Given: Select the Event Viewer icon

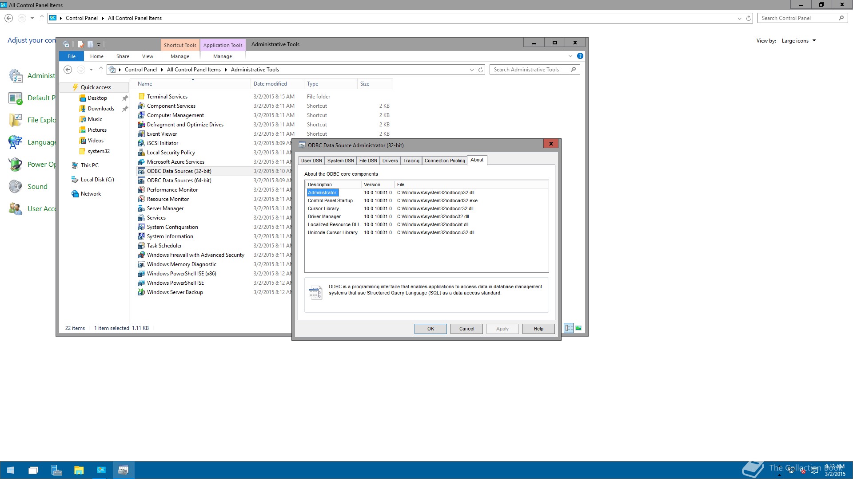Looking at the screenshot, I should coord(141,134).
